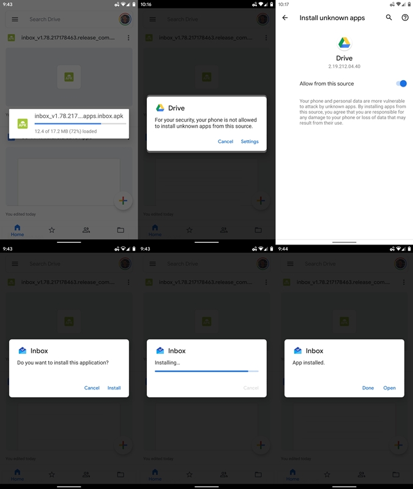Tap green APK file icon in 72% download screen
This screenshot has width=413, height=489.
pyautogui.click(x=11, y=38)
